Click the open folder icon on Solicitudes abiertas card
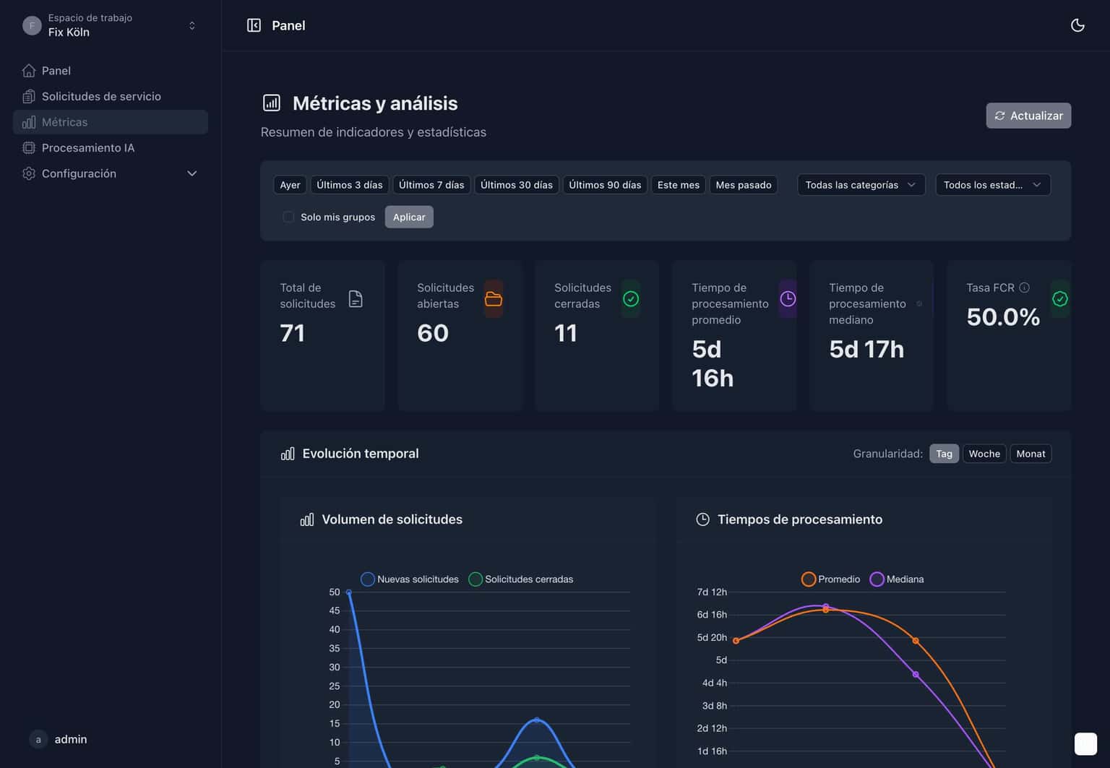The width and height of the screenshot is (1110, 768). [494, 298]
